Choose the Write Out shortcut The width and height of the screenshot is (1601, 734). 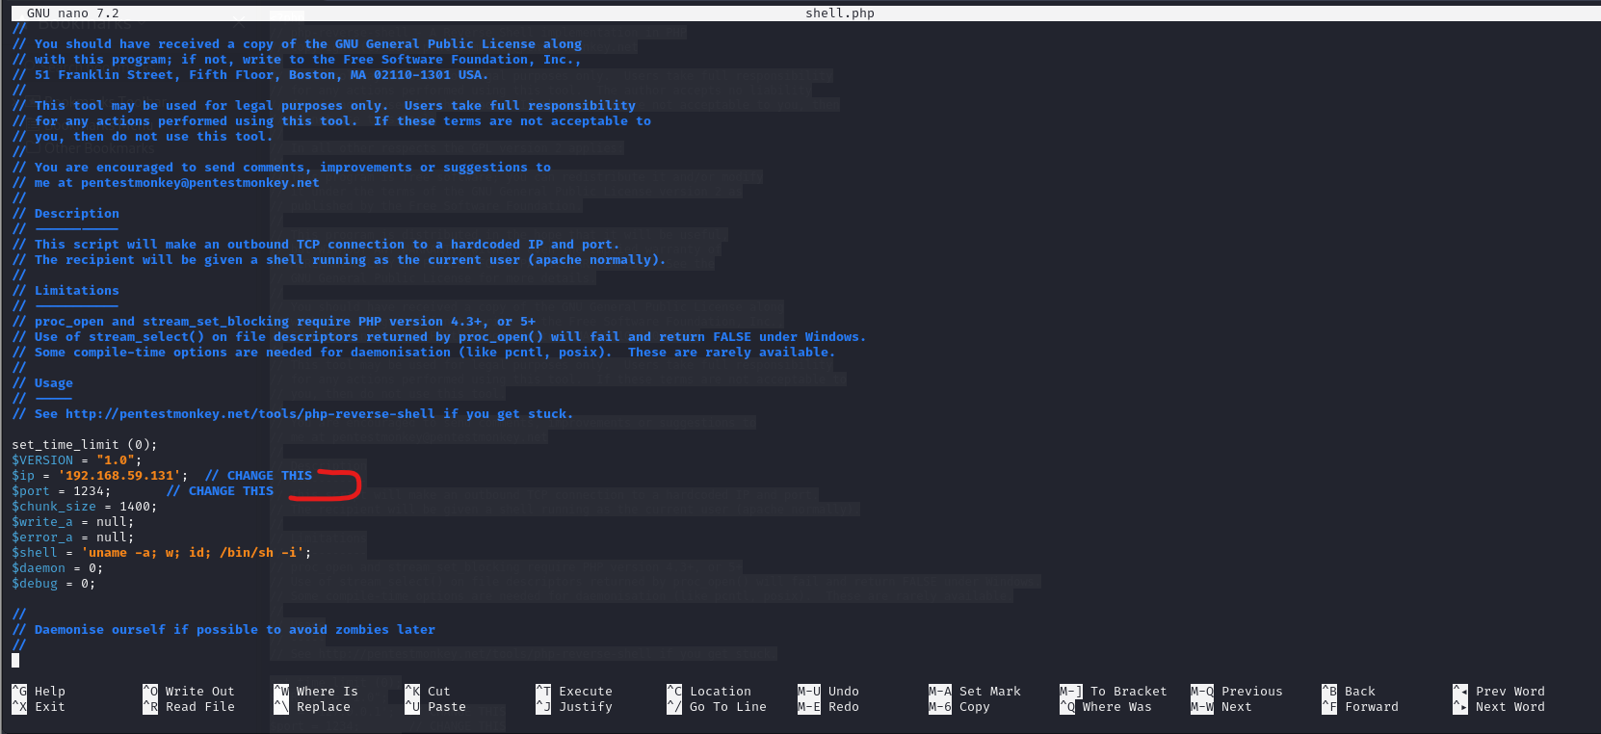pos(189,692)
